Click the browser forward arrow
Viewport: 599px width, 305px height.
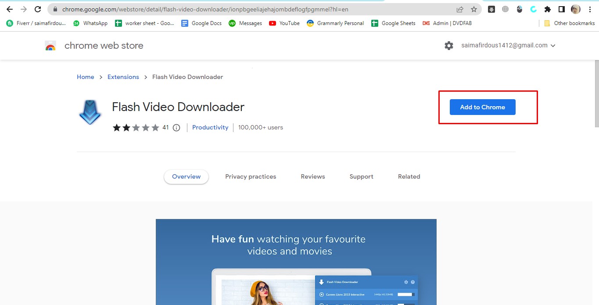tap(24, 9)
